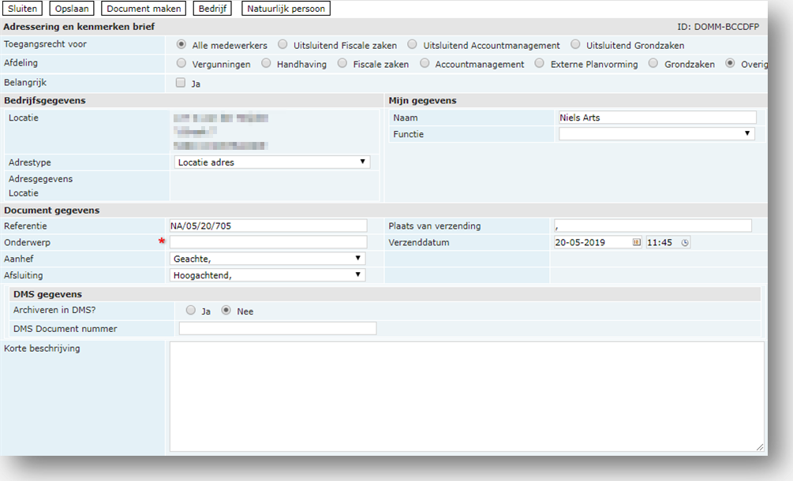Tick the Belangrijk Ja checkbox

coord(181,83)
